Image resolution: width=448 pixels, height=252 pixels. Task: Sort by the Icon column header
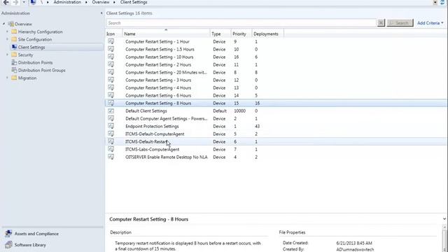coord(114,34)
